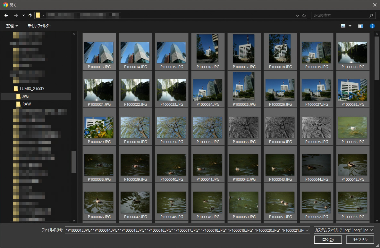The image size is (380, 248).
Task: Toggle the preview pane icon
Action: [361, 26]
